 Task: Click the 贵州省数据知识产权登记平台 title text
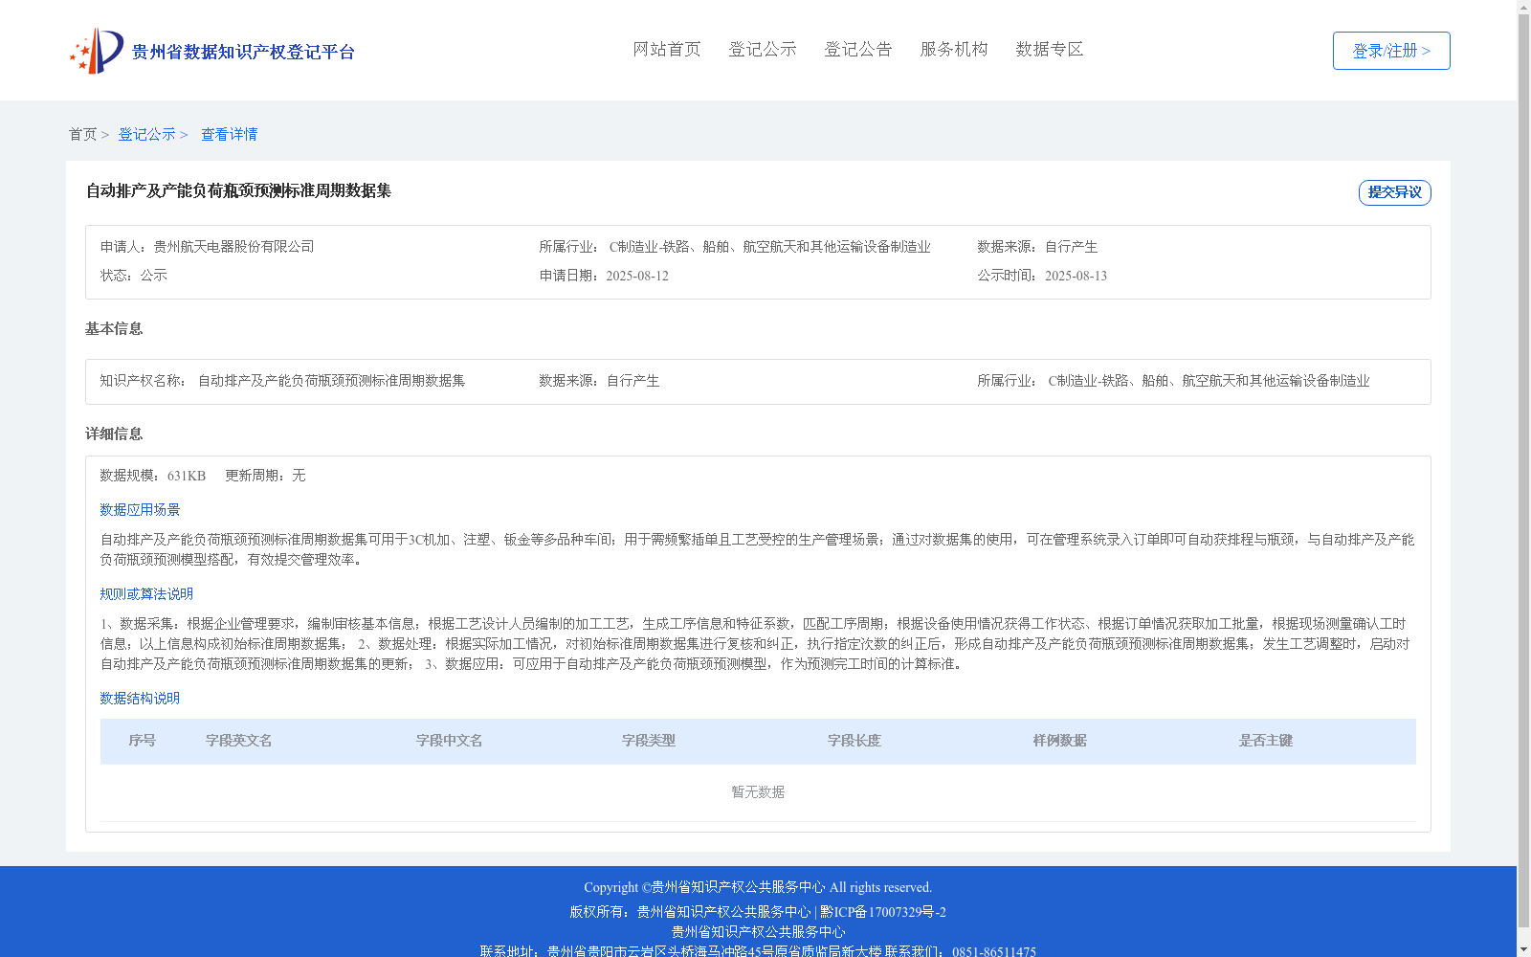[243, 52]
